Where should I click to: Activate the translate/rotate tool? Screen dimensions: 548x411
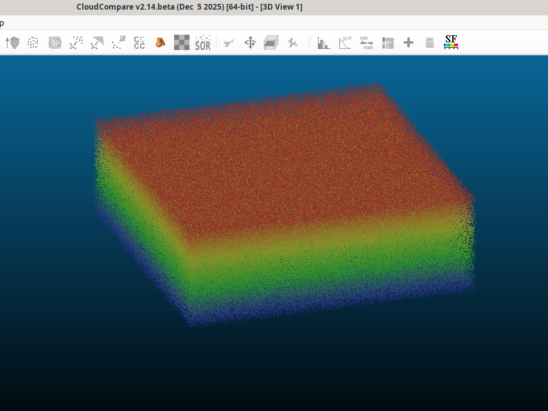point(250,42)
